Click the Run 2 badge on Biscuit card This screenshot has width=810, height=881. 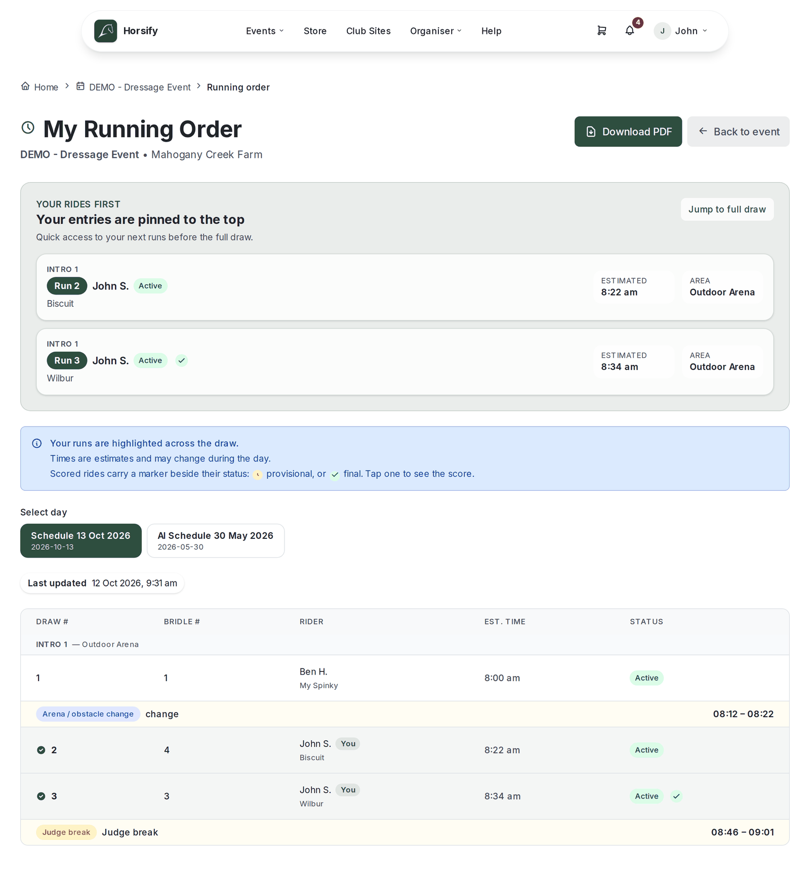(67, 286)
